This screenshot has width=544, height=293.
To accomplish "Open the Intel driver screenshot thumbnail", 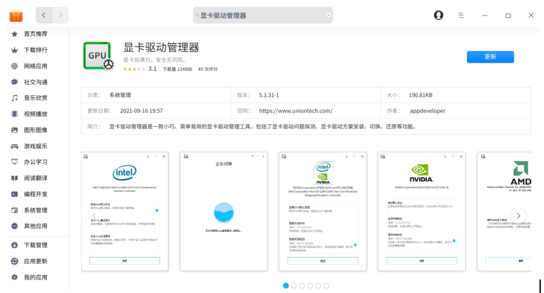I will tap(125, 211).
